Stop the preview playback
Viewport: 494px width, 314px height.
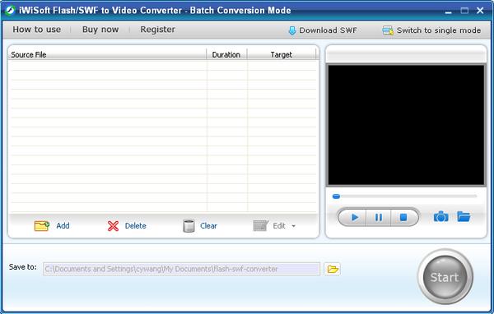pyautogui.click(x=403, y=217)
